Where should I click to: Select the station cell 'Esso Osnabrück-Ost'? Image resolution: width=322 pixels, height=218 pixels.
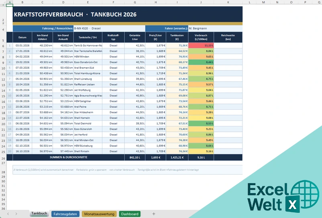[88, 62]
